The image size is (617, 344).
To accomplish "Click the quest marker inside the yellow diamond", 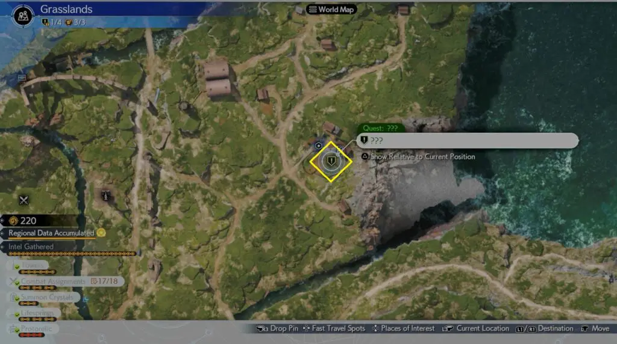I will click(330, 161).
